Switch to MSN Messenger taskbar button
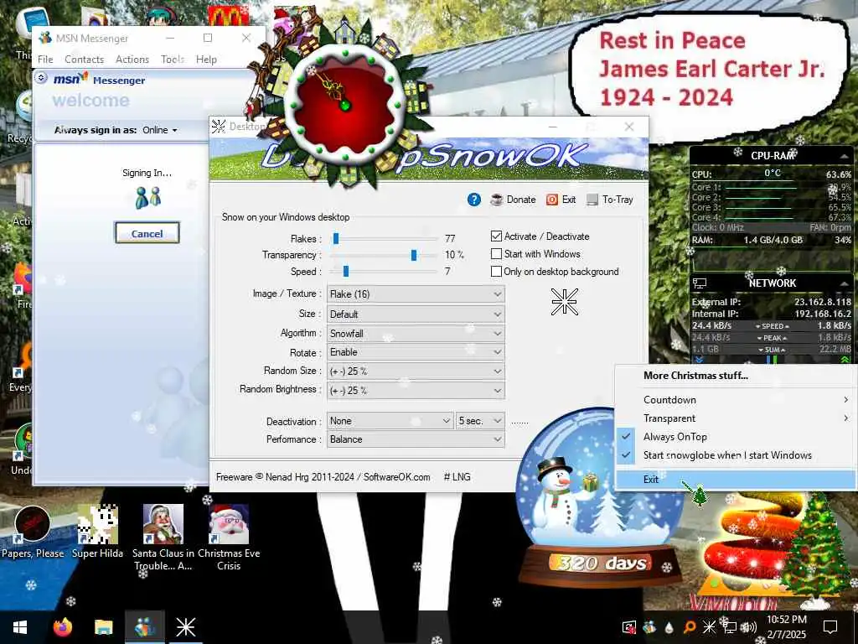 click(144, 627)
